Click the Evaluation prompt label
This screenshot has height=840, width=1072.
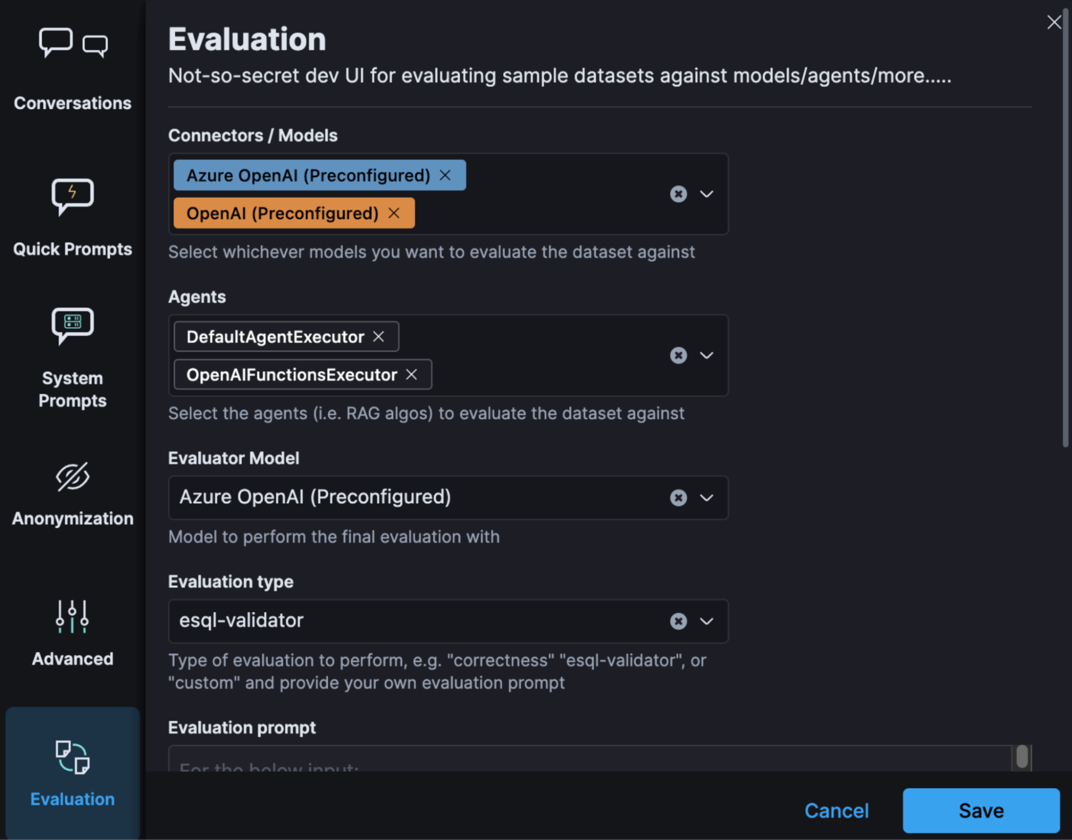click(242, 728)
